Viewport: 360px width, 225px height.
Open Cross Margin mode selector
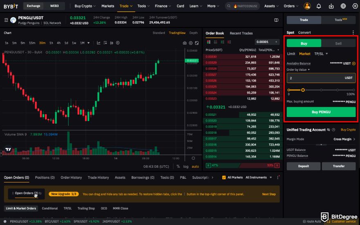coord(344,139)
